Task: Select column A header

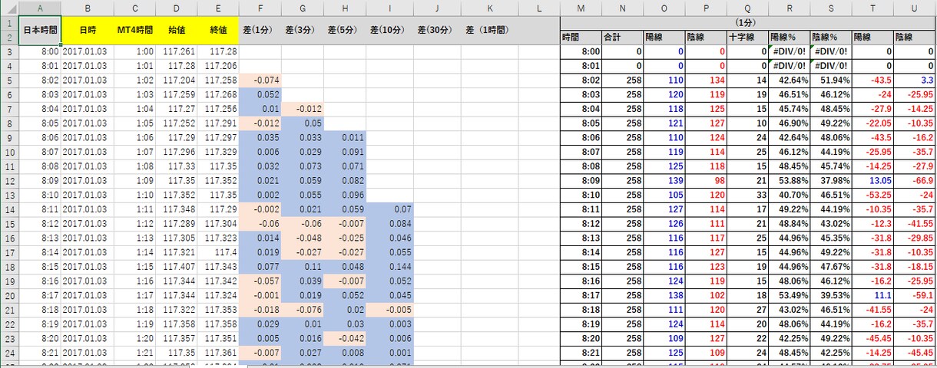Action: pyautogui.click(x=39, y=8)
